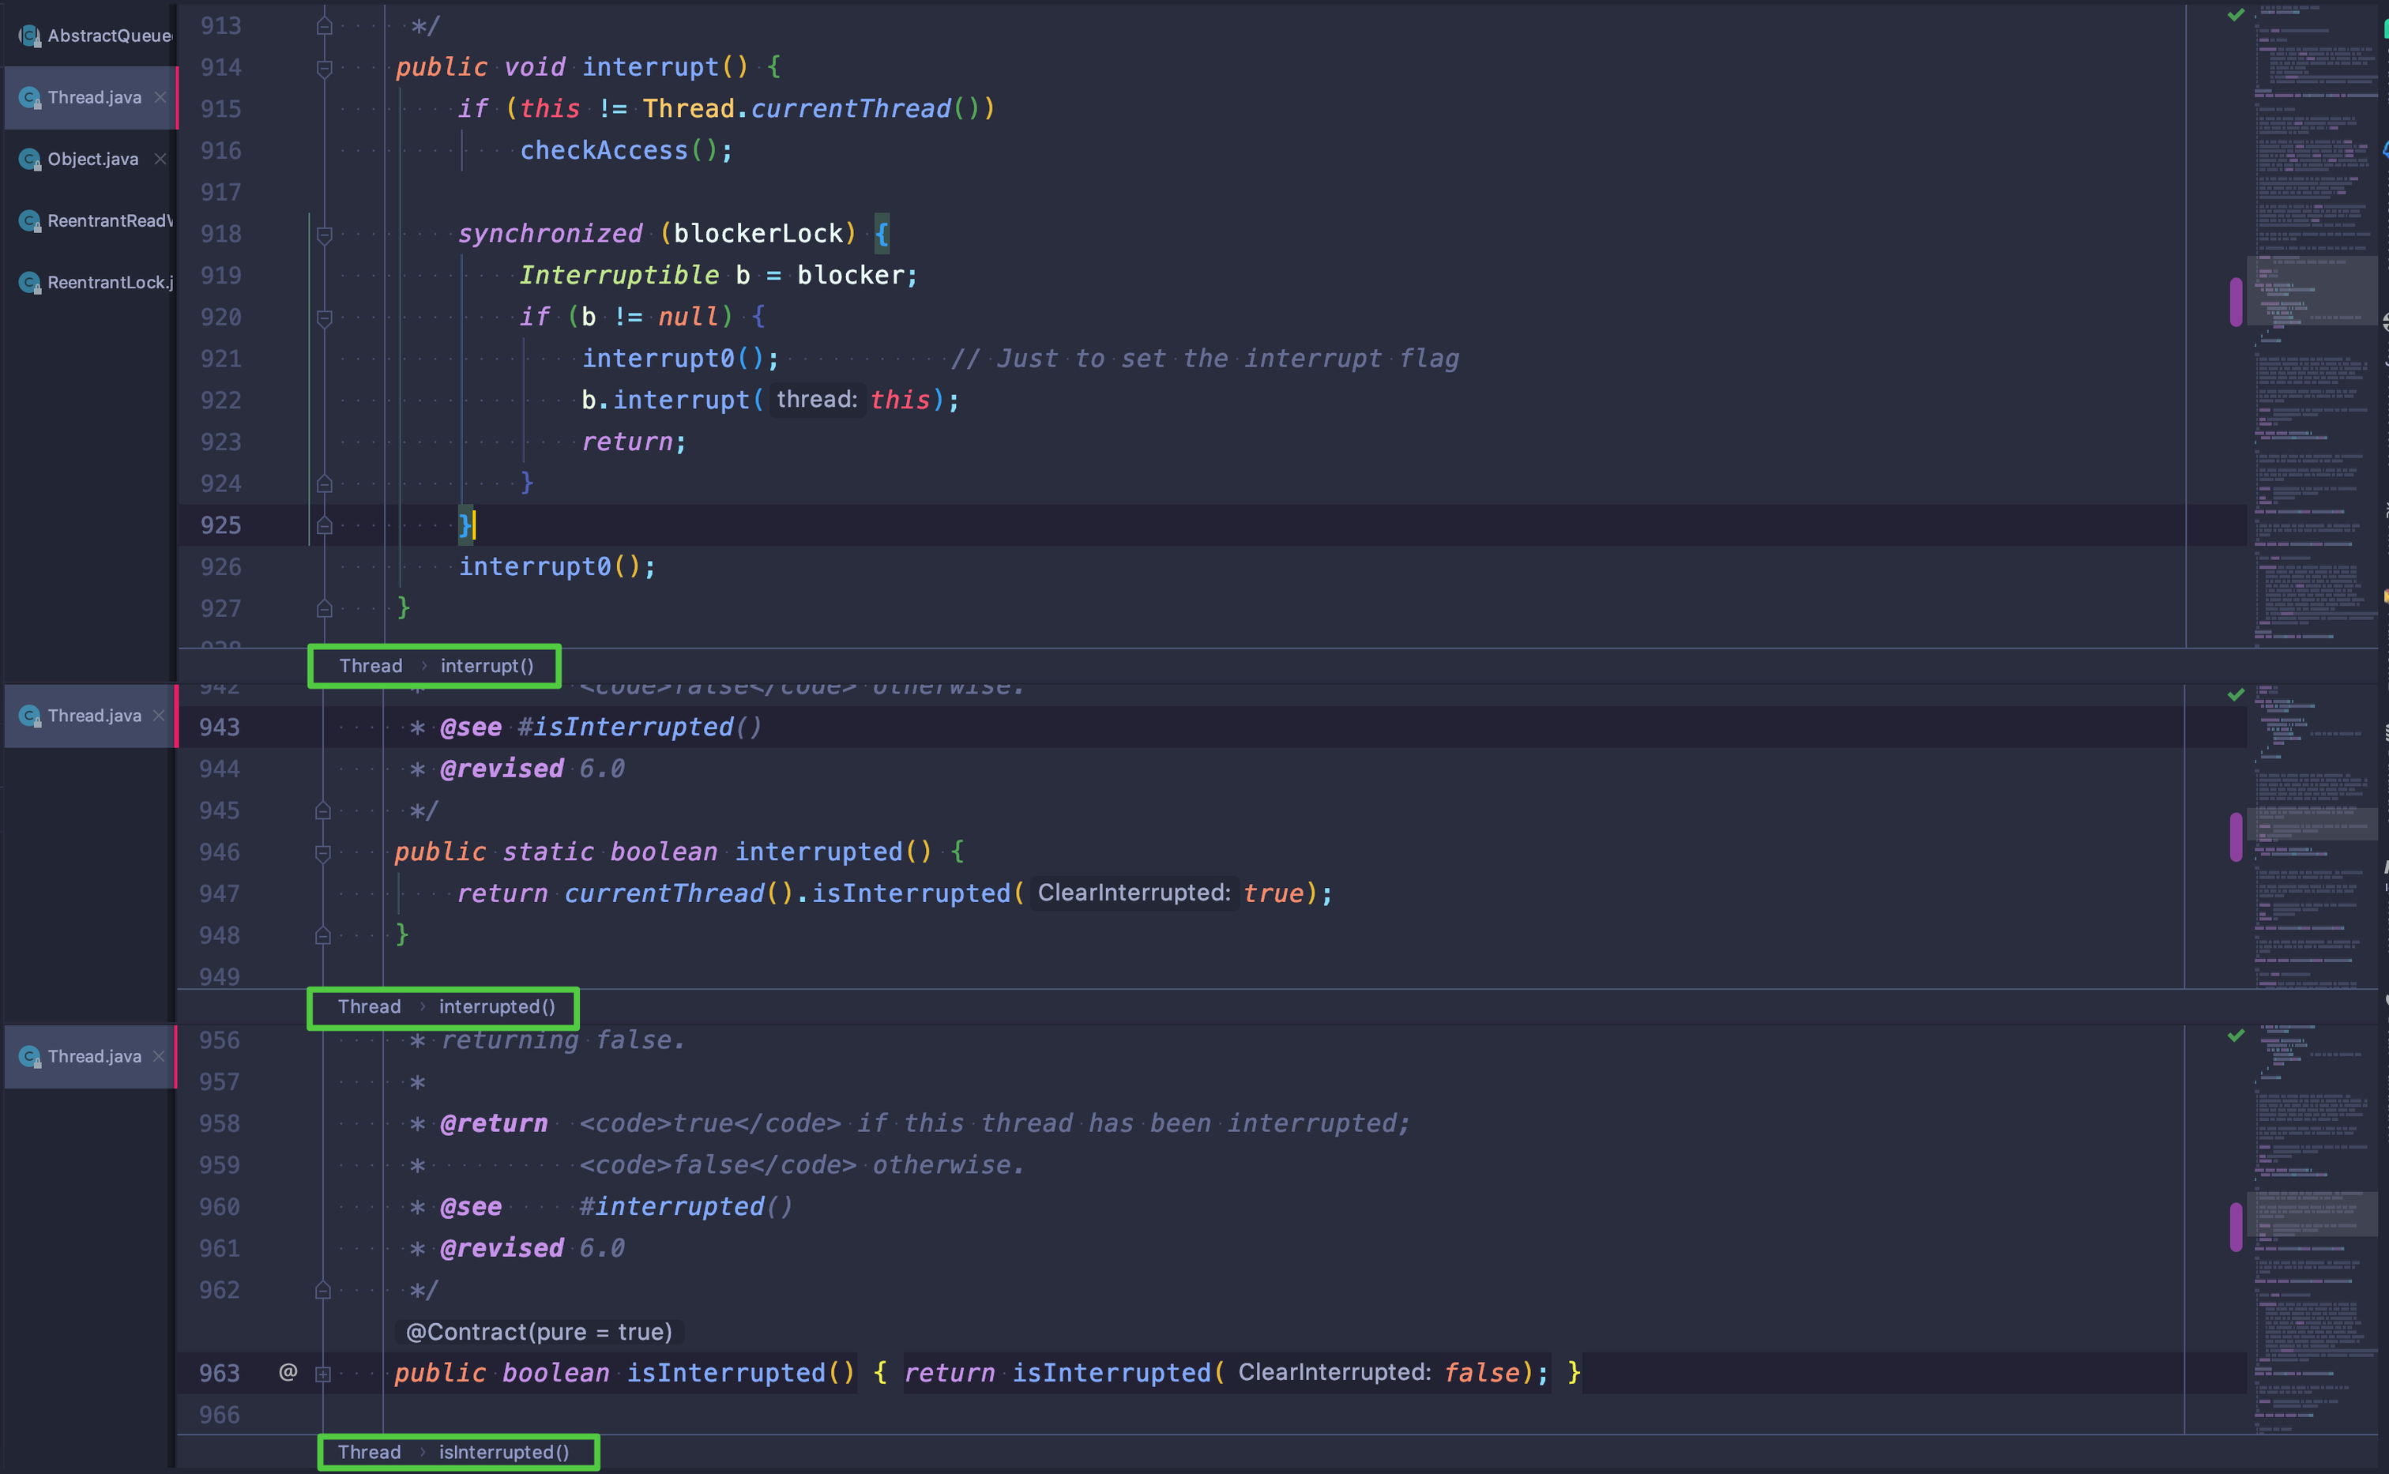
Task: Close the top Thread.java tab
Action: [160, 97]
